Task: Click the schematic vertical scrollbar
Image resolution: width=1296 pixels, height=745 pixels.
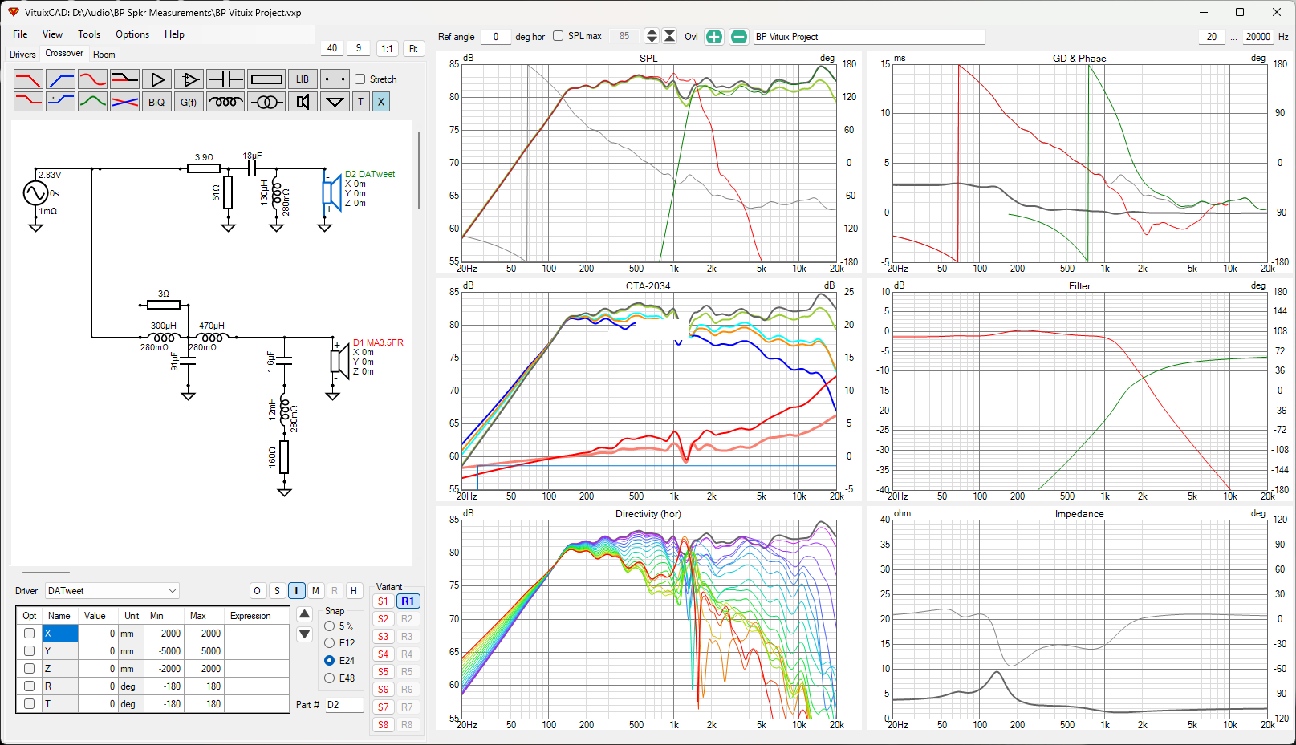Action: coord(418,170)
